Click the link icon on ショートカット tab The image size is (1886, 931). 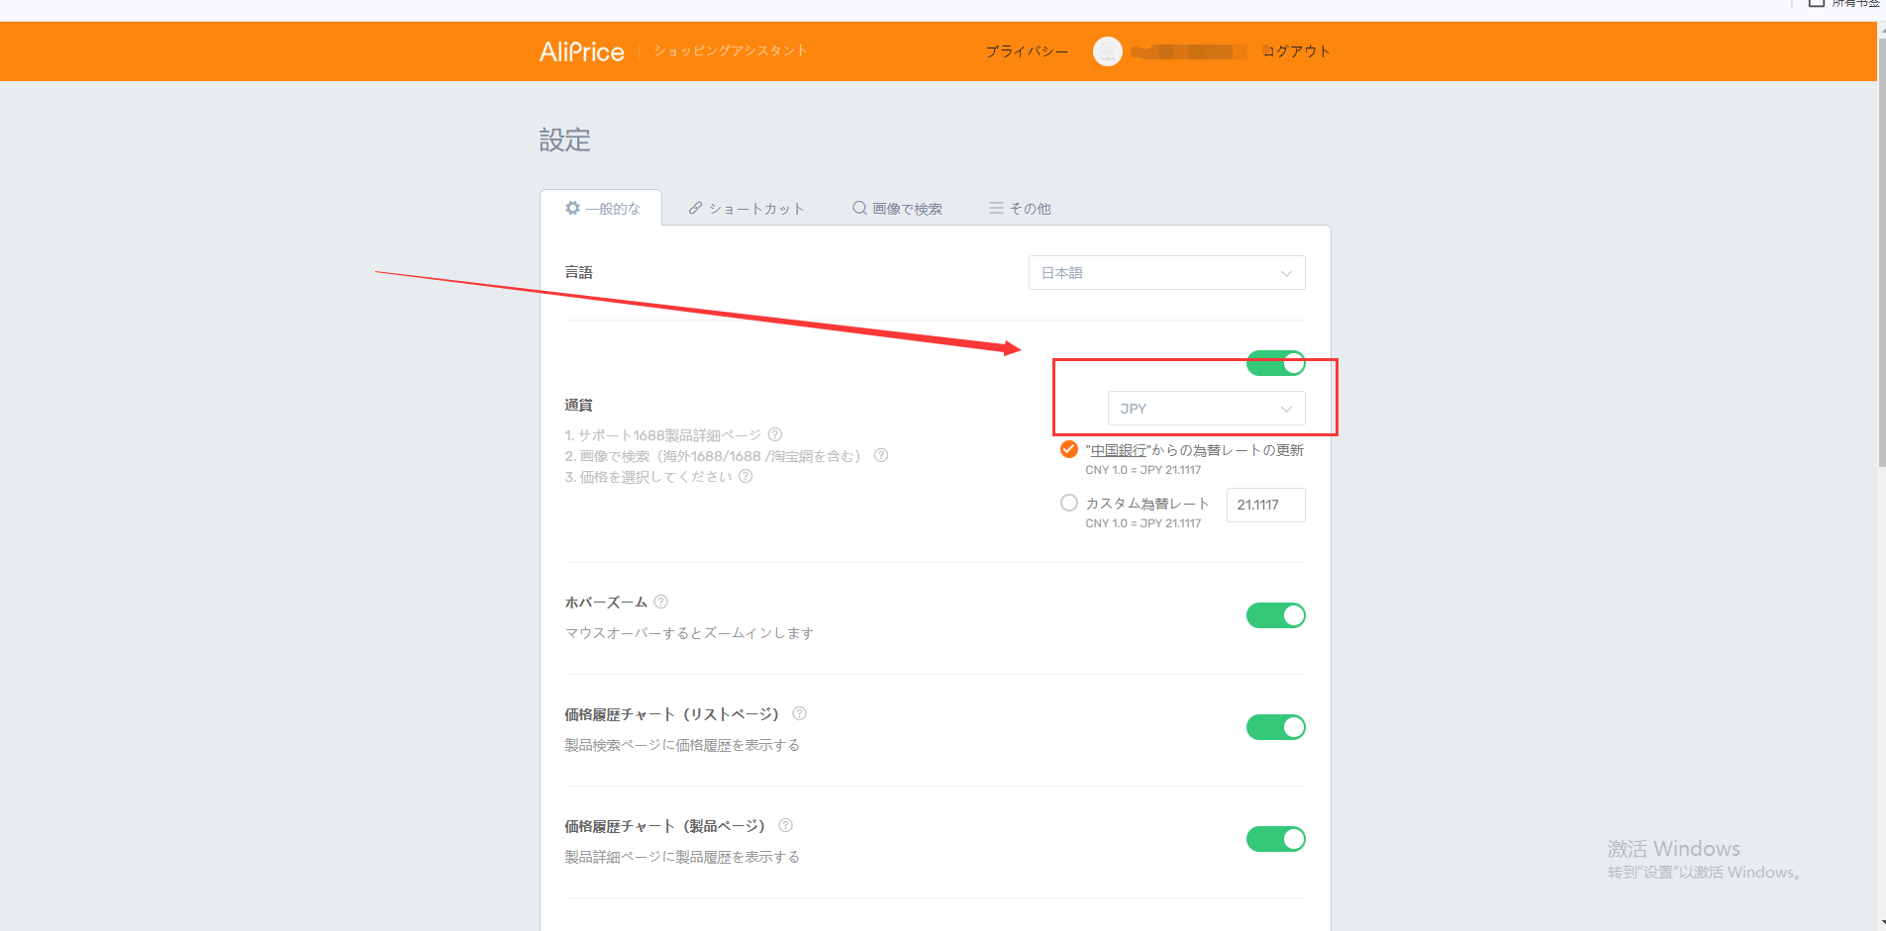coord(695,208)
